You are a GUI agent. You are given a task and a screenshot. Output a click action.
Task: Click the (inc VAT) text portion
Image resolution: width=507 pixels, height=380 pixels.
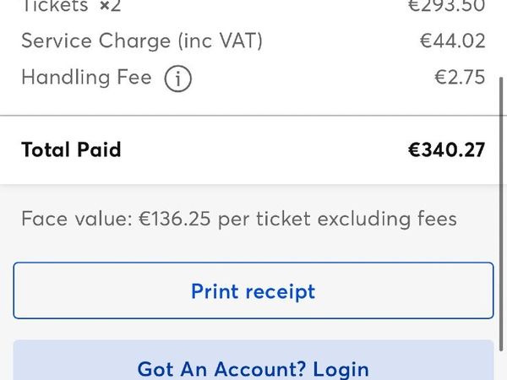click(221, 41)
